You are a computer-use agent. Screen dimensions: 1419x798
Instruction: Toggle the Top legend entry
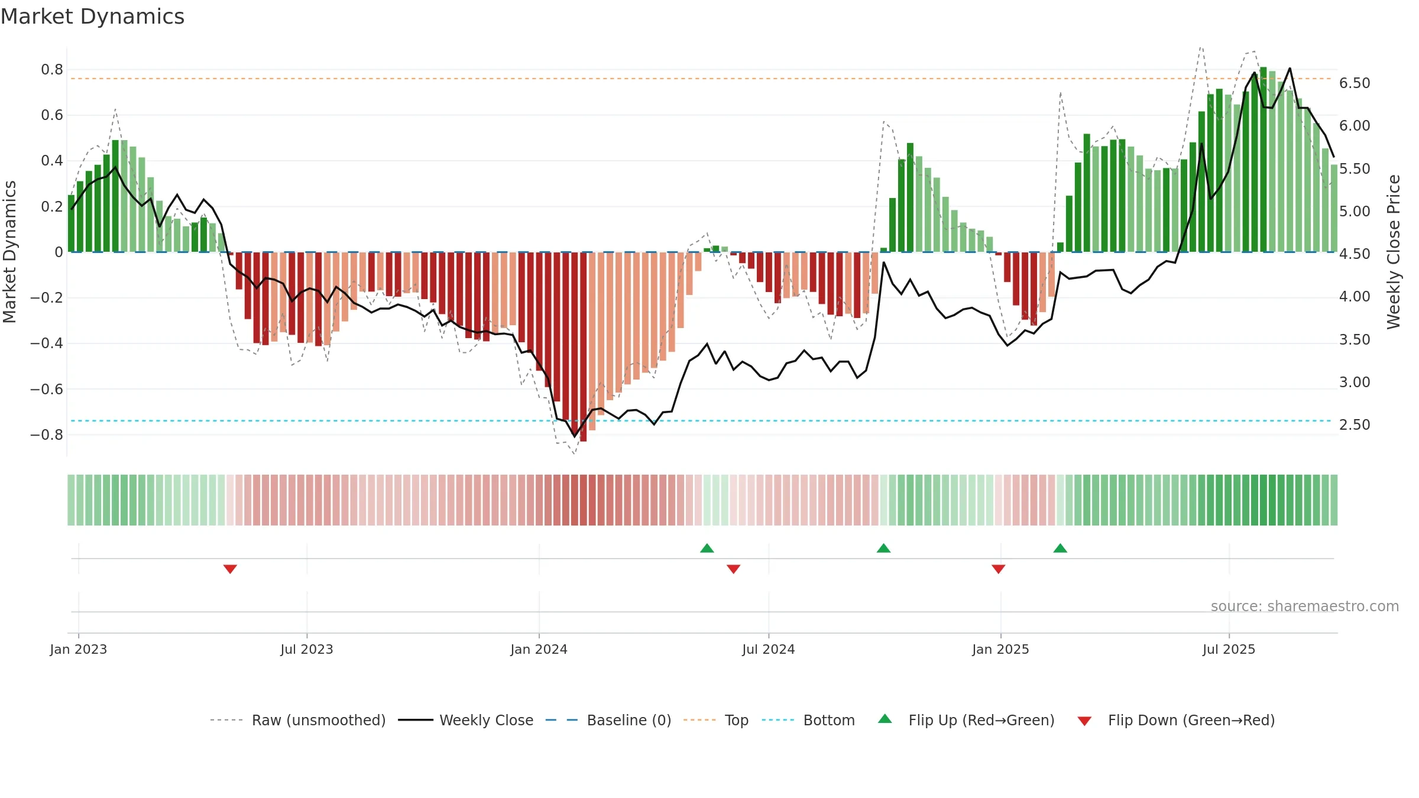click(716, 720)
